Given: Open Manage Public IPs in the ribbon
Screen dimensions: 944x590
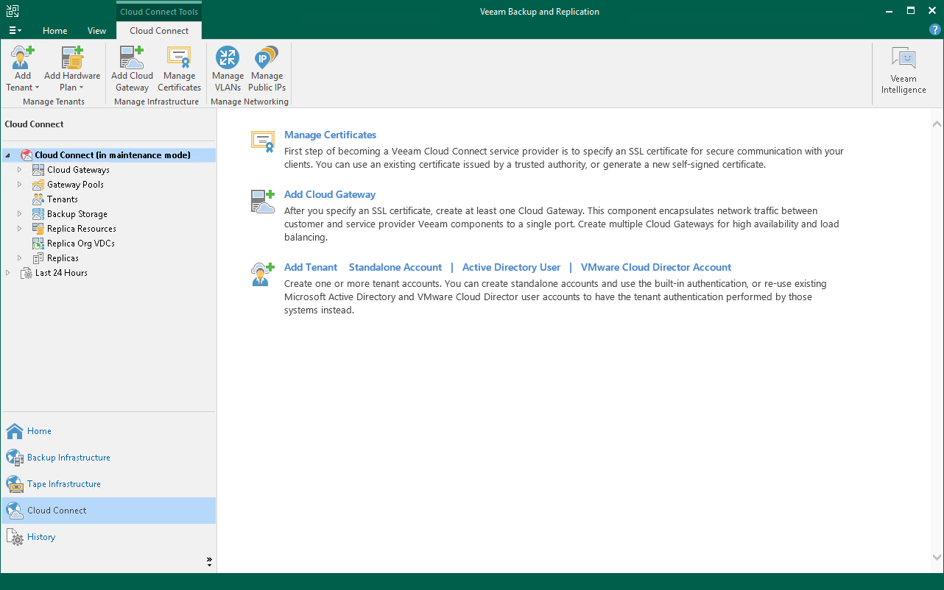Looking at the screenshot, I should pyautogui.click(x=267, y=57).
